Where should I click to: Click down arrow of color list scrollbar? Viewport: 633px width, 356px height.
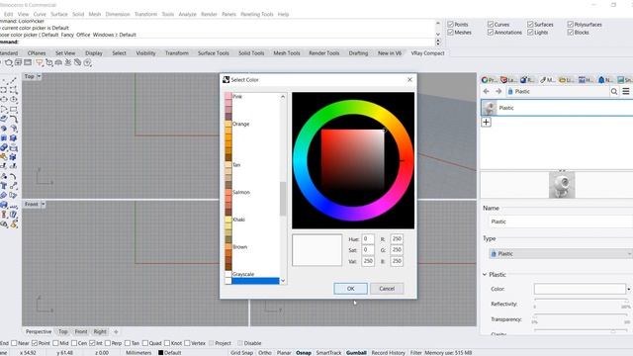[x=283, y=281]
